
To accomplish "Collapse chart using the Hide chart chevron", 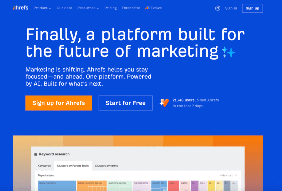I will (236, 175).
